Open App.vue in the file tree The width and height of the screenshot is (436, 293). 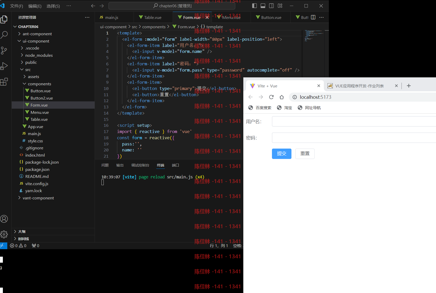point(35,127)
